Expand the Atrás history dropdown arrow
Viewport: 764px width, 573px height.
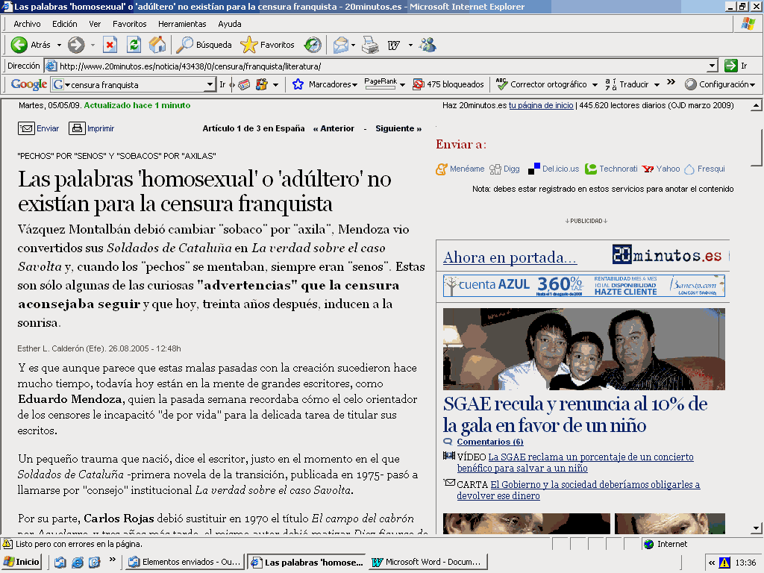59,45
